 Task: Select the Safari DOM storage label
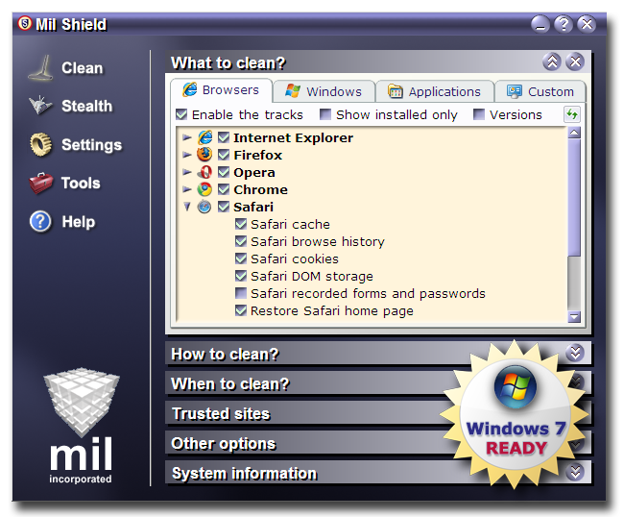[x=312, y=276]
